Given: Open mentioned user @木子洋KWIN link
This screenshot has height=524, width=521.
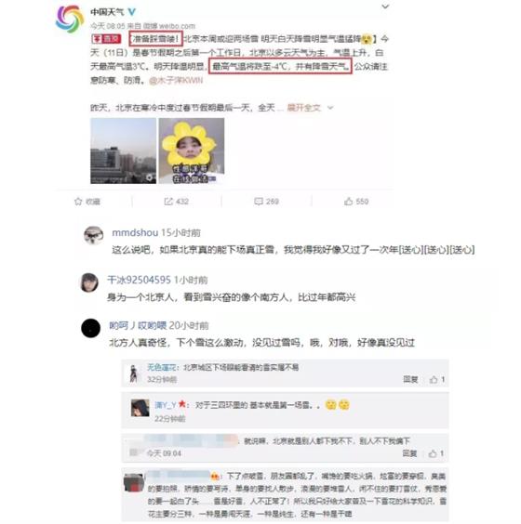Looking at the screenshot, I should coord(176,81).
